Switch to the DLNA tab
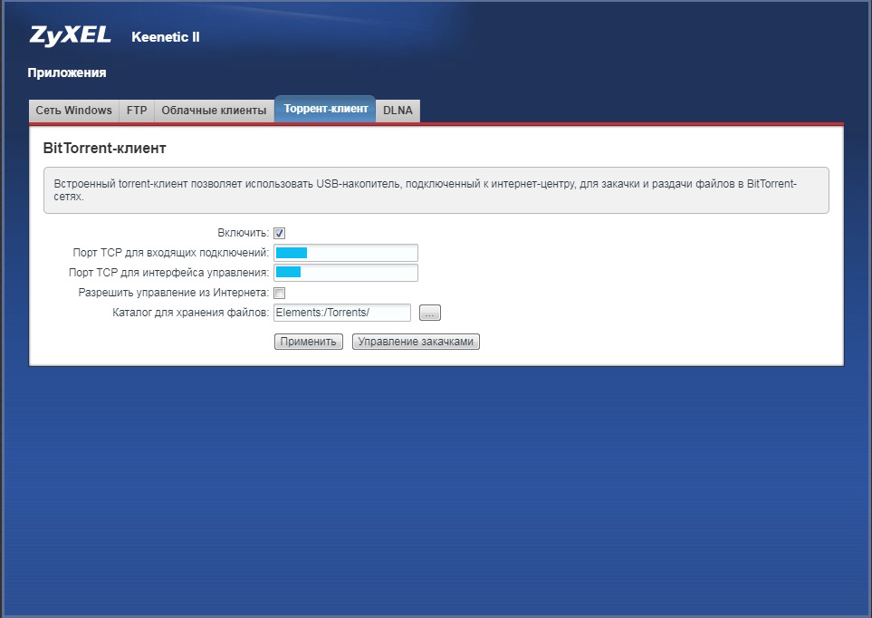 coord(398,111)
